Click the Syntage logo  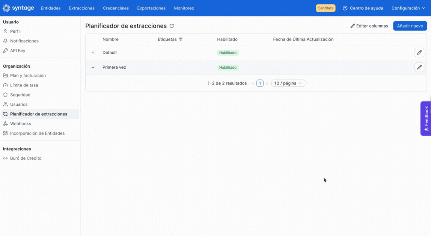click(x=18, y=8)
